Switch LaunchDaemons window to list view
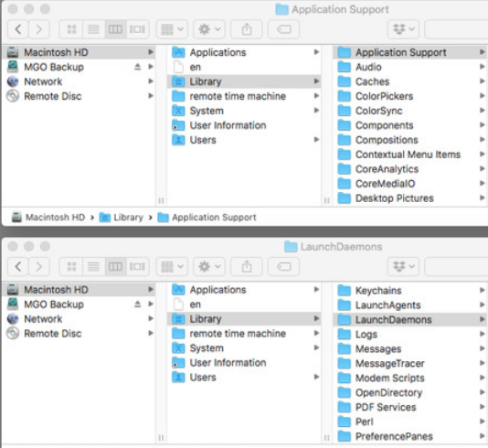Screen dimensions: 488x448 (93, 266)
